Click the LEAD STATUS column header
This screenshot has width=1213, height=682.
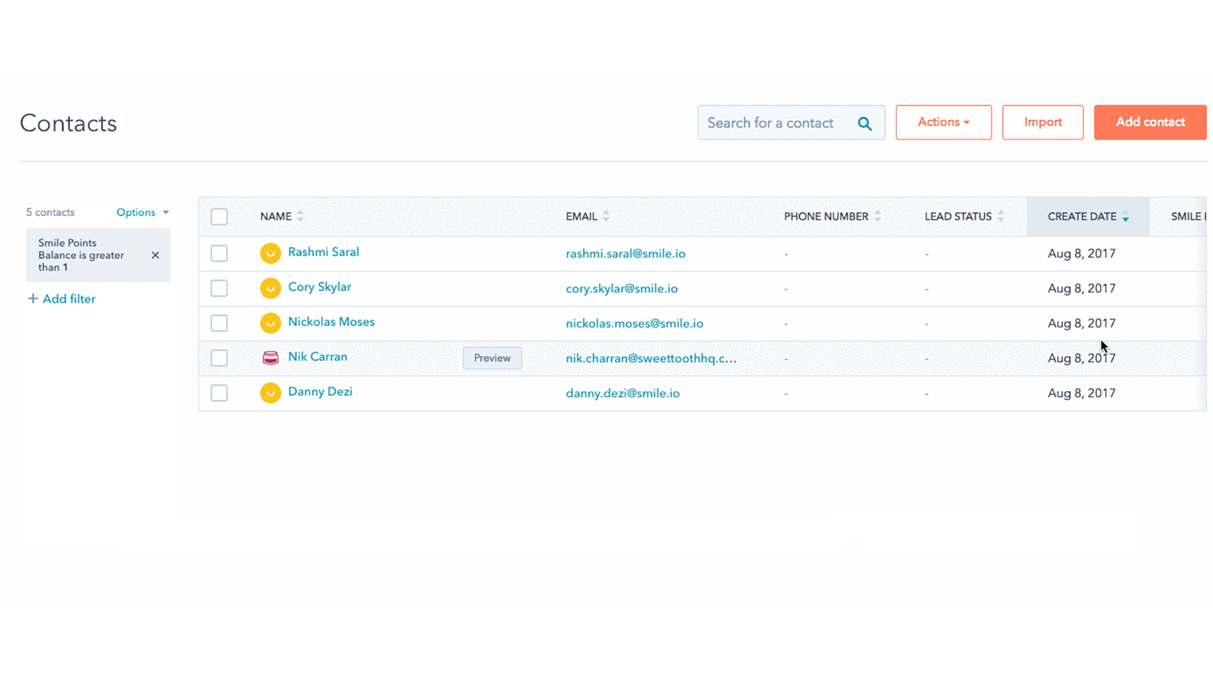coord(958,216)
